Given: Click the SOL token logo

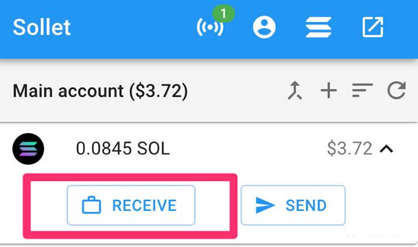Looking at the screenshot, I should pyautogui.click(x=28, y=149).
